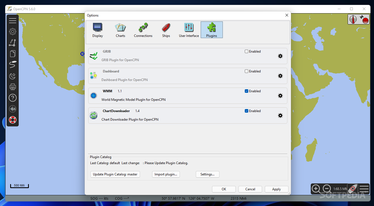
Task: Select the route creation tool icon
Action: [x=13, y=43]
